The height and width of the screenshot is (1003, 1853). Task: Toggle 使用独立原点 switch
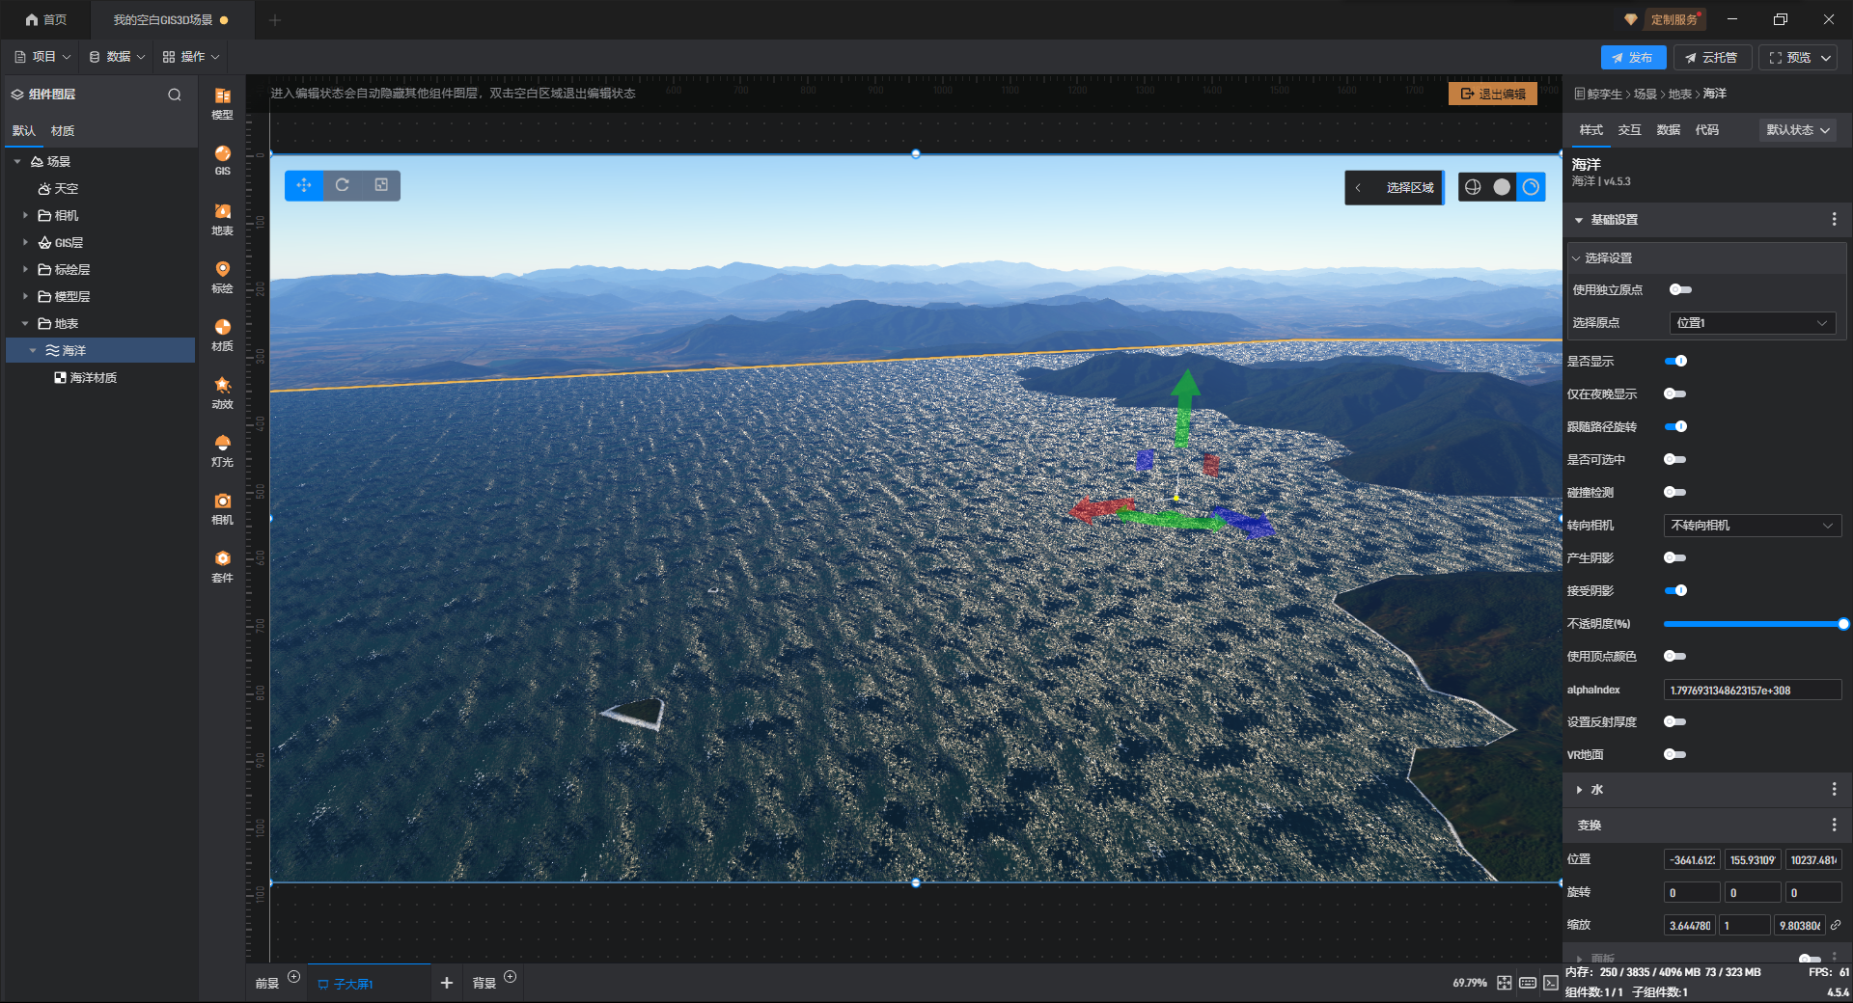1680,289
